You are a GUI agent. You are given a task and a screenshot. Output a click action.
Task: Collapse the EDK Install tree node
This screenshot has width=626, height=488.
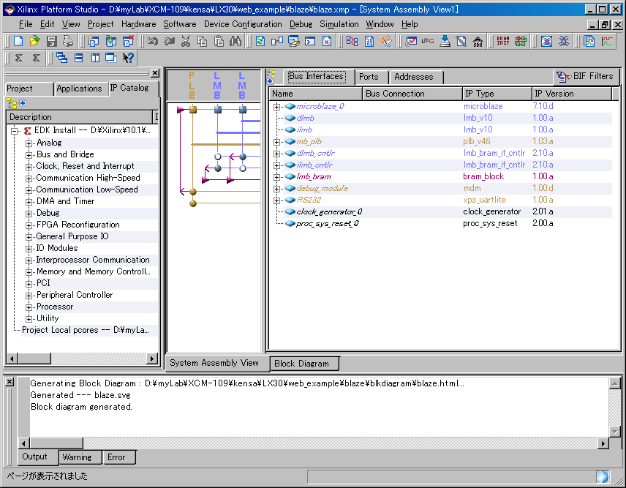tap(14, 131)
